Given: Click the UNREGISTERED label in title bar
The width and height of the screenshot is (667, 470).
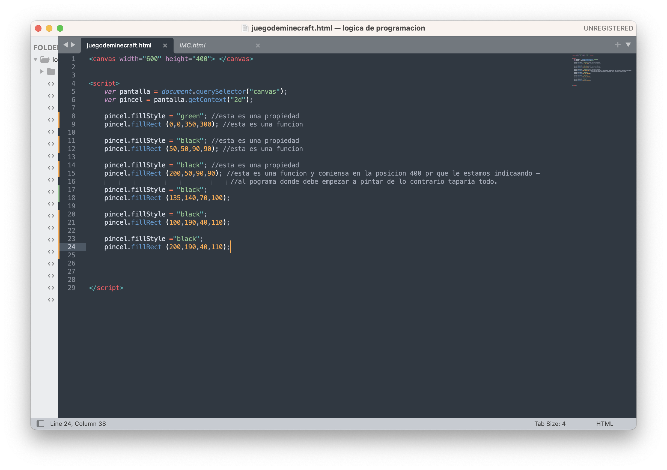Looking at the screenshot, I should pos(608,28).
